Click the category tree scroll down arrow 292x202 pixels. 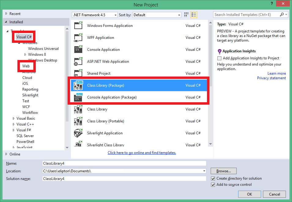point(67,148)
